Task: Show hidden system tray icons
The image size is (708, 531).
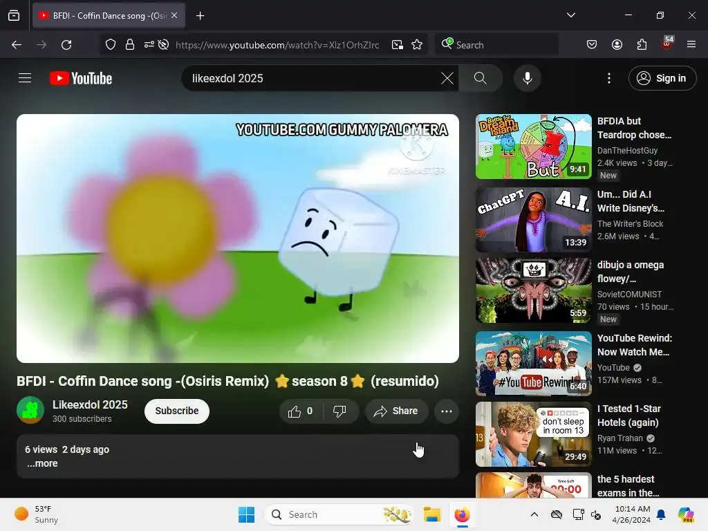Action: point(534,514)
